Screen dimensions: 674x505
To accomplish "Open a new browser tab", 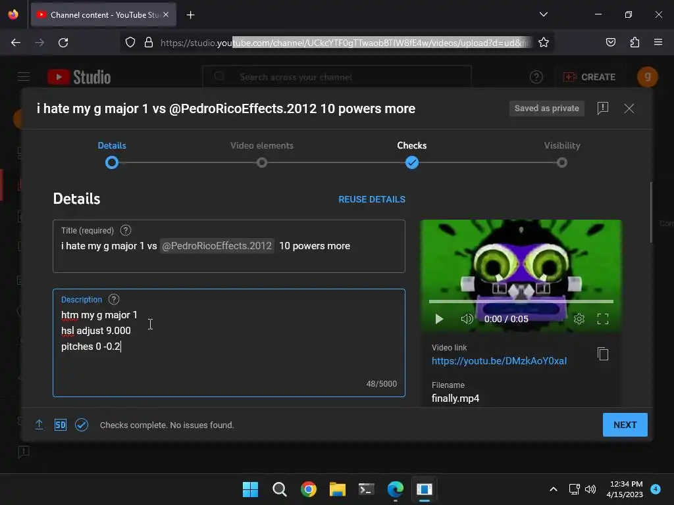I will [190, 15].
